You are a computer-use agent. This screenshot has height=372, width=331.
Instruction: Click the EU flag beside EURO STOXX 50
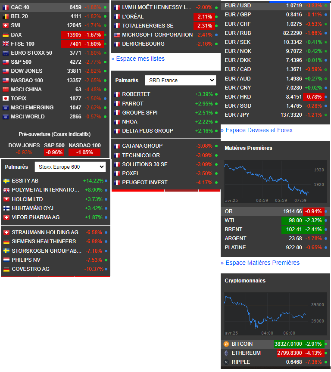pos(6,53)
